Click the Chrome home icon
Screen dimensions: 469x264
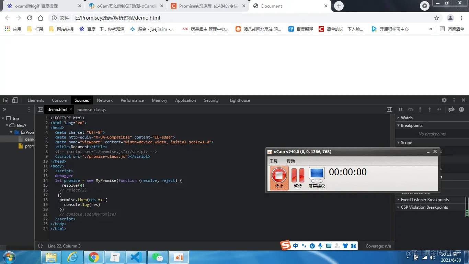pos(41,18)
